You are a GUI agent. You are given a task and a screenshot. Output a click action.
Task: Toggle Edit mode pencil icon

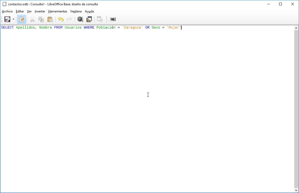tap(21, 19)
